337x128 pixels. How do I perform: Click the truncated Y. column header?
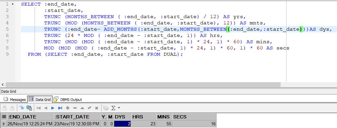click(x=104, y=117)
